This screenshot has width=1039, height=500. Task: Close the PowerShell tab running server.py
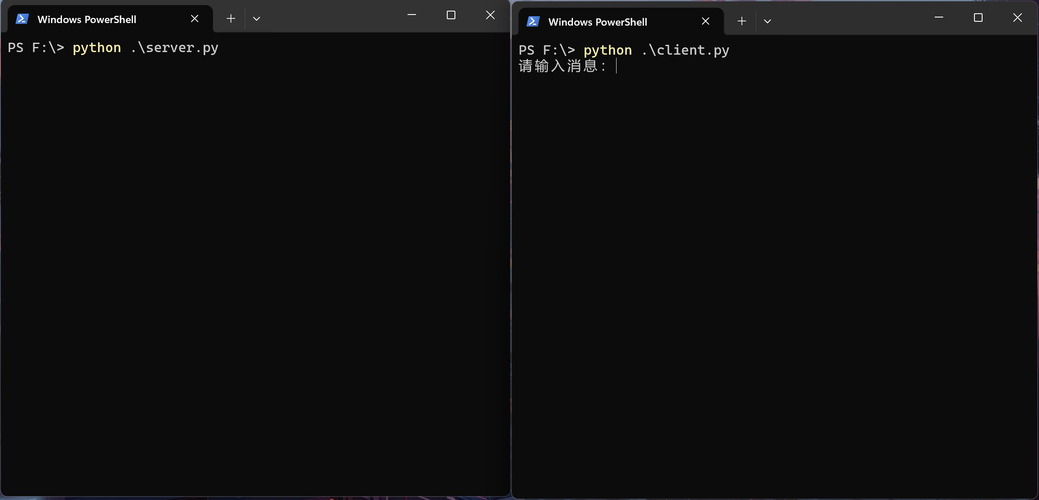click(195, 19)
